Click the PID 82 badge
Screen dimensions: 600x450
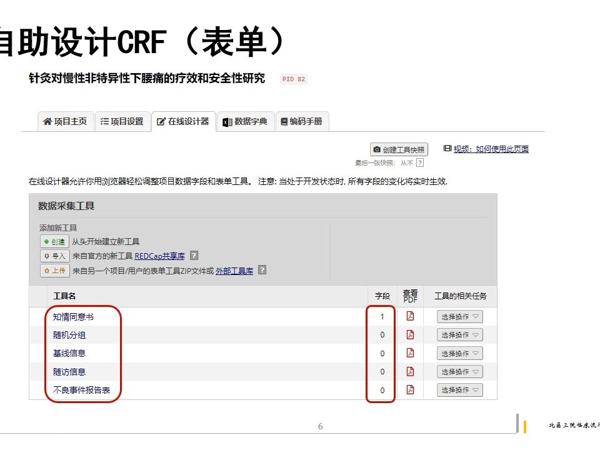pyautogui.click(x=293, y=79)
